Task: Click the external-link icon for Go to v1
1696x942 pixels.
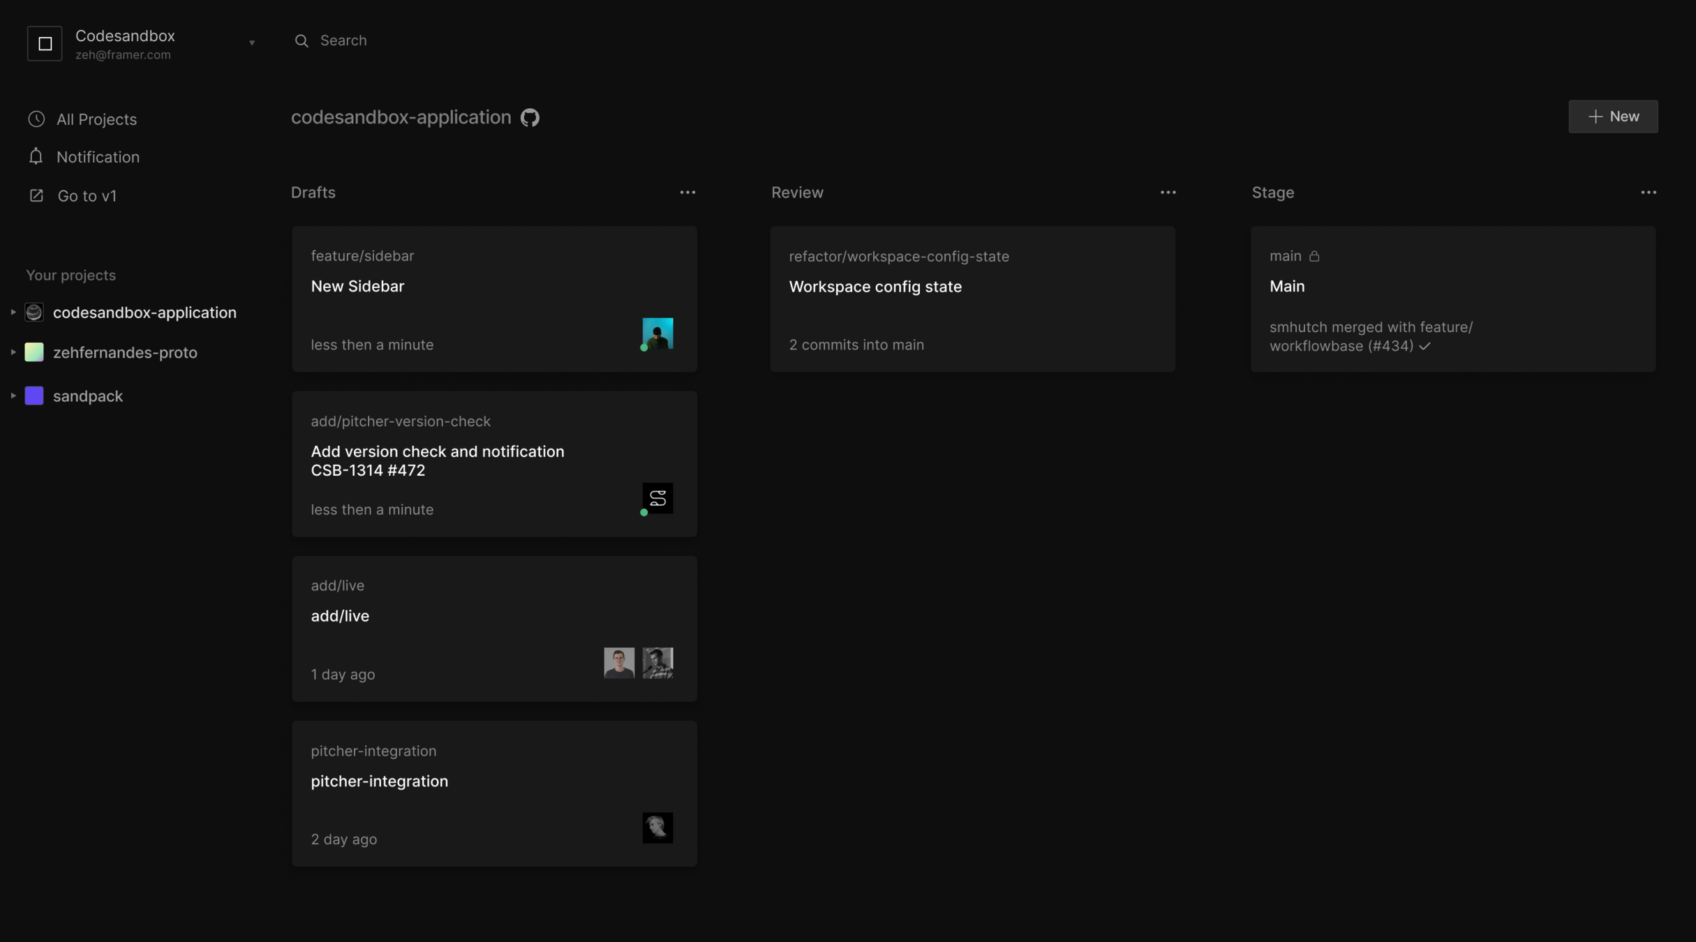Action: 36,195
